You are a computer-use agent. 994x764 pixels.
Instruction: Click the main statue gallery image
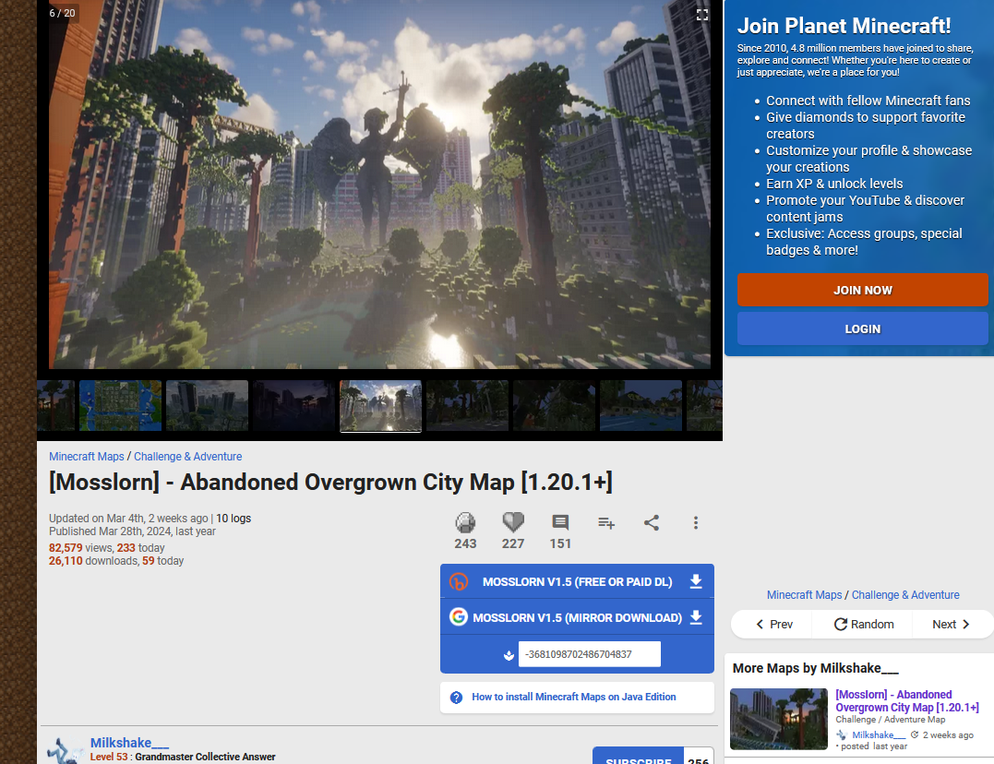pyautogui.click(x=379, y=184)
